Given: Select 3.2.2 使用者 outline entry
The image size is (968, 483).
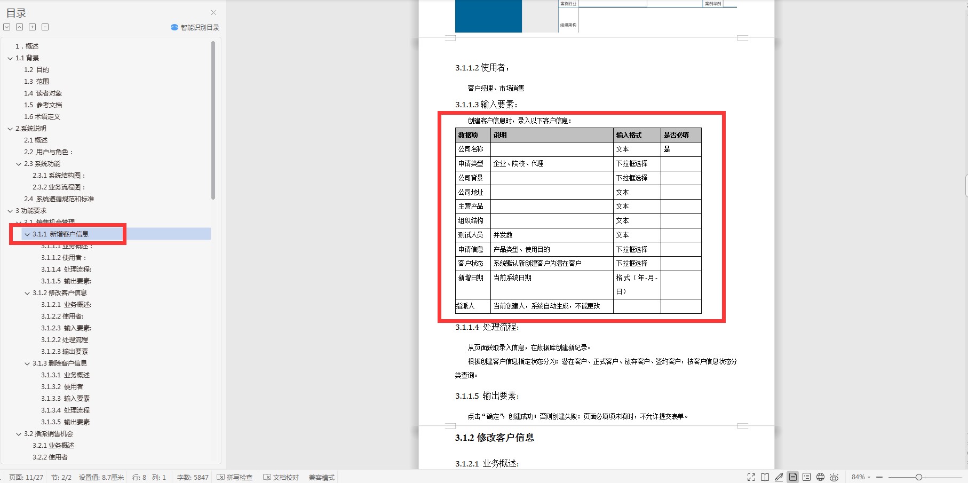Looking at the screenshot, I should pos(50,457).
